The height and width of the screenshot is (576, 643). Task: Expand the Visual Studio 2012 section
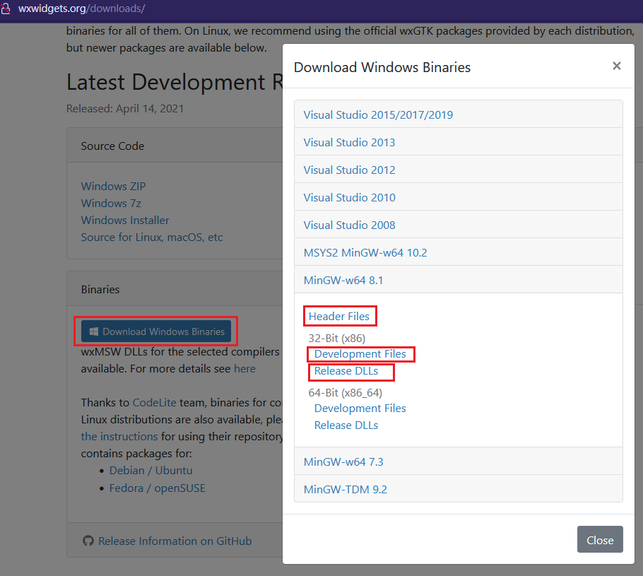[349, 170]
